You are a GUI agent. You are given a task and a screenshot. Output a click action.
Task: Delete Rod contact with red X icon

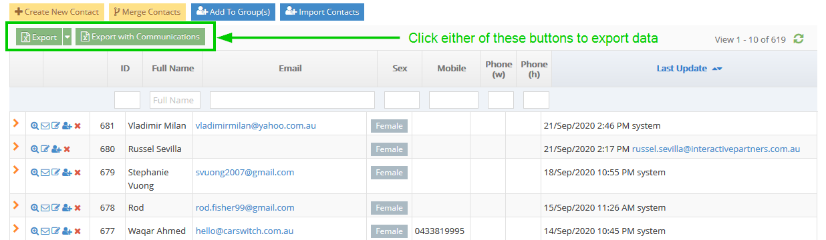[x=78, y=208]
